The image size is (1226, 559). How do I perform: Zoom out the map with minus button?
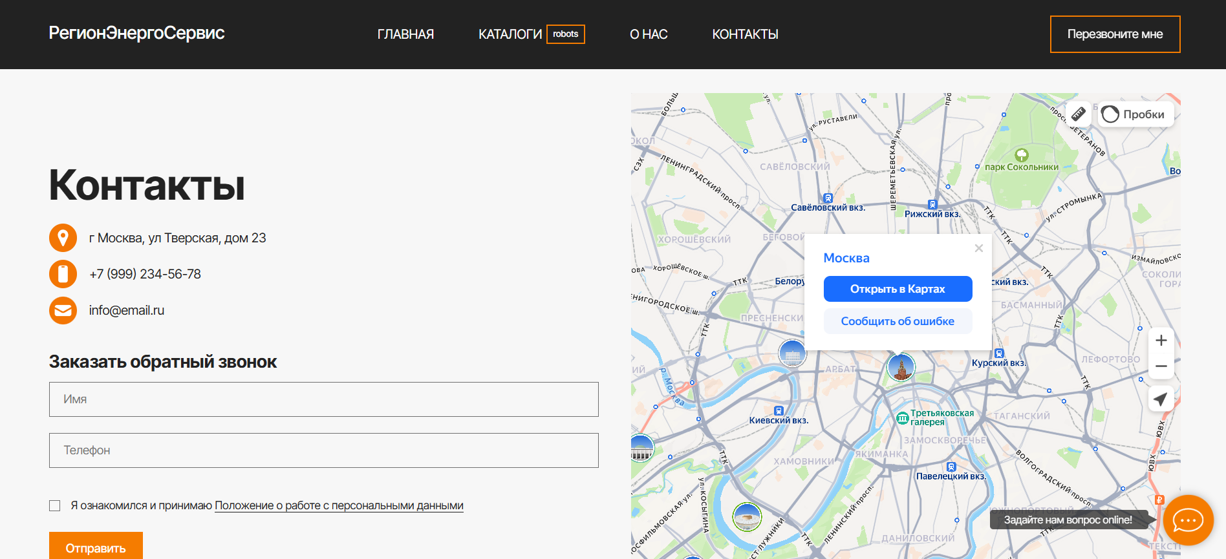[1161, 366]
